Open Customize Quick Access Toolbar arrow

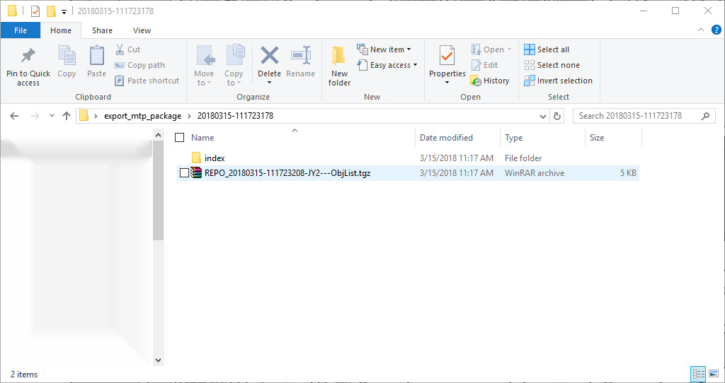[x=64, y=11]
